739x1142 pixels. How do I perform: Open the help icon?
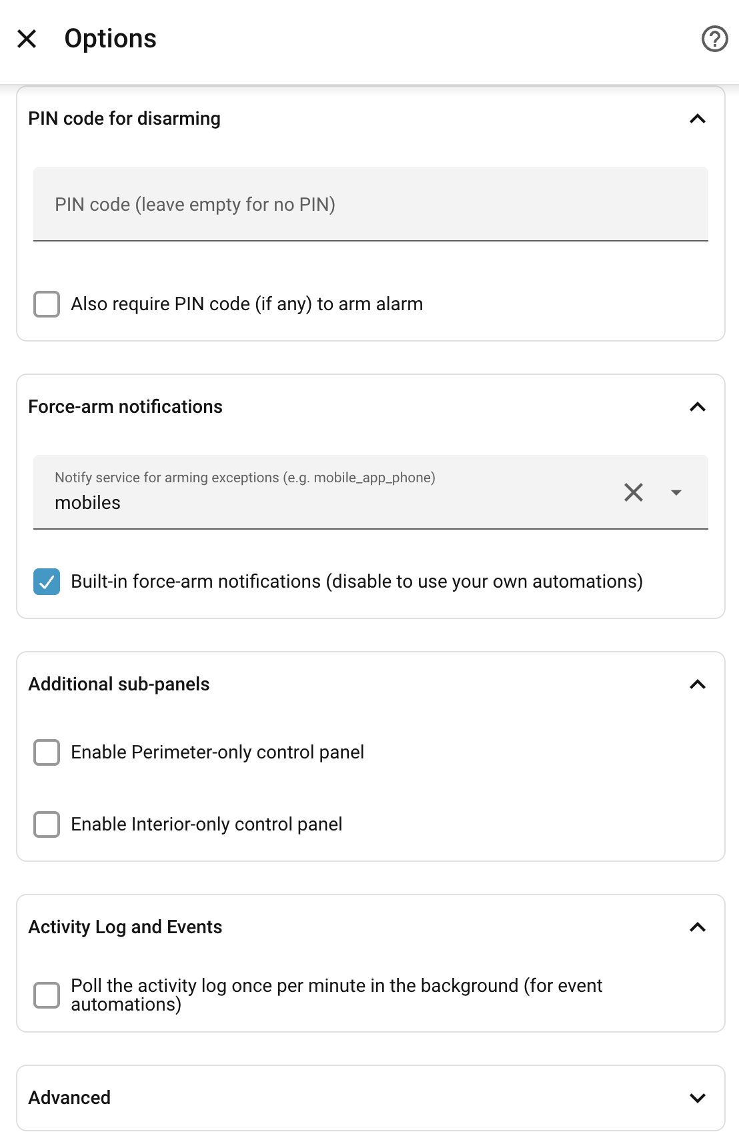tap(714, 39)
